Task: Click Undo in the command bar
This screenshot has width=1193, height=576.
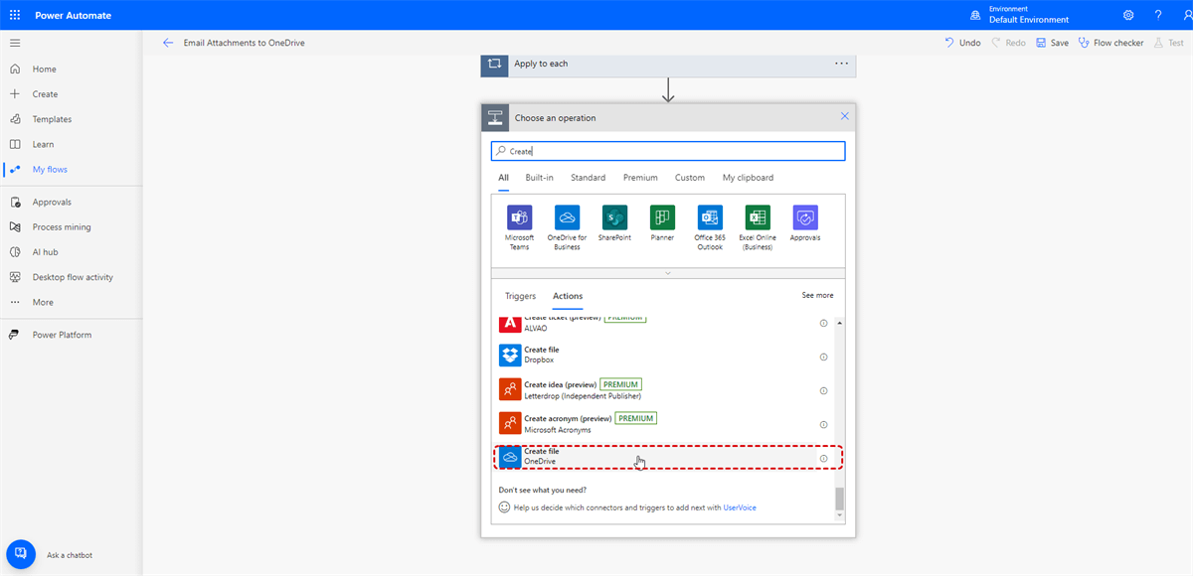Action: pos(962,43)
